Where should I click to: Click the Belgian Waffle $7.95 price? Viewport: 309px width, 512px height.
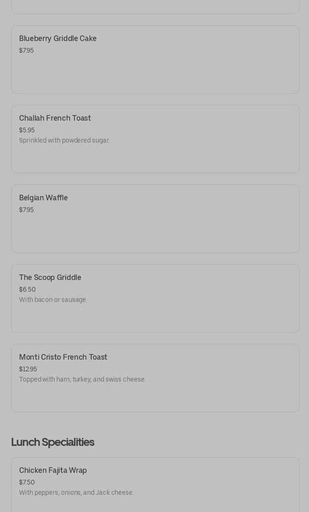(27, 210)
